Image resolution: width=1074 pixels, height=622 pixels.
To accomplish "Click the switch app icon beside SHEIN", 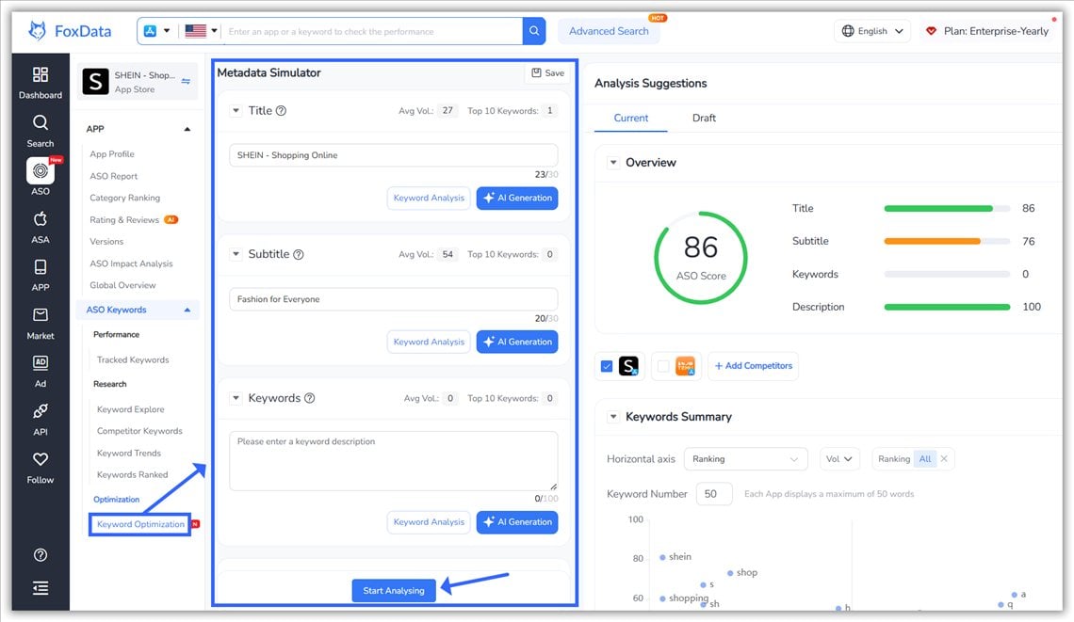I will [186, 82].
